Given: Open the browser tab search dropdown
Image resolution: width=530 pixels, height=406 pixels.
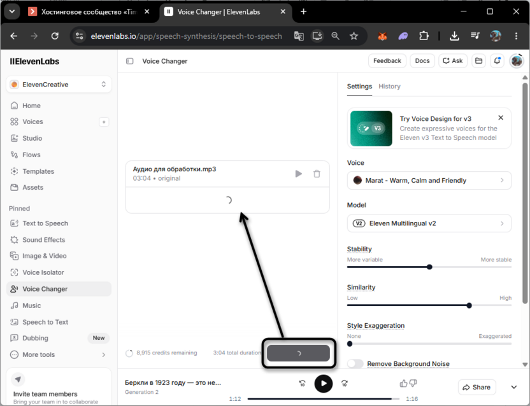Looking at the screenshot, I should tap(12, 12).
